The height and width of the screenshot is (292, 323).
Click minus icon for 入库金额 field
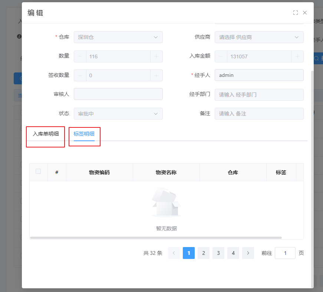click(x=221, y=56)
